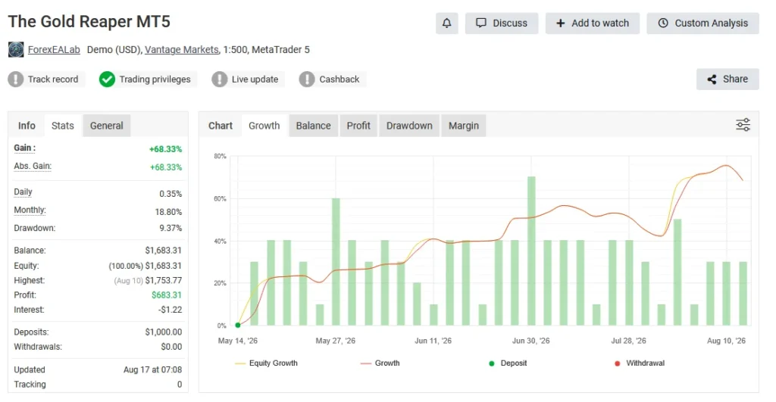
Task: Open the ForexEALab profile link
Action: (54, 49)
